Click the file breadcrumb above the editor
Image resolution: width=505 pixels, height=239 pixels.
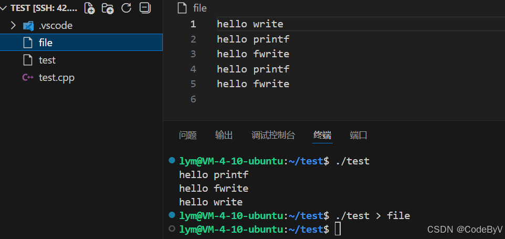click(x=199, y=8)
